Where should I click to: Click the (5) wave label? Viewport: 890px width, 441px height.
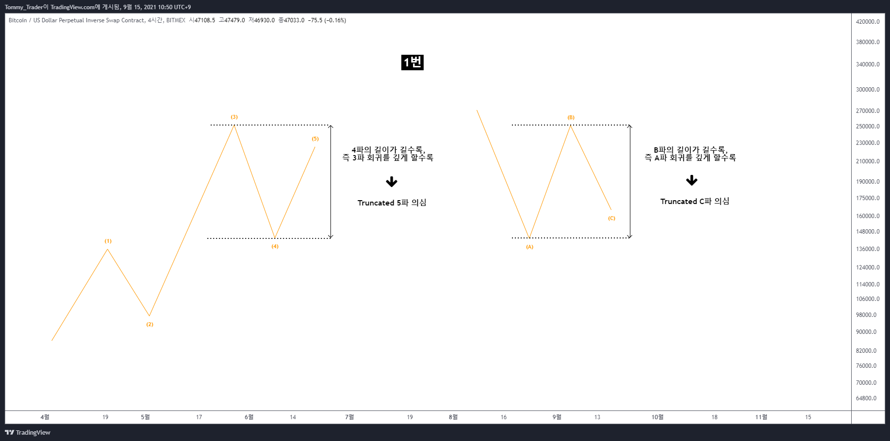(315, 139)
